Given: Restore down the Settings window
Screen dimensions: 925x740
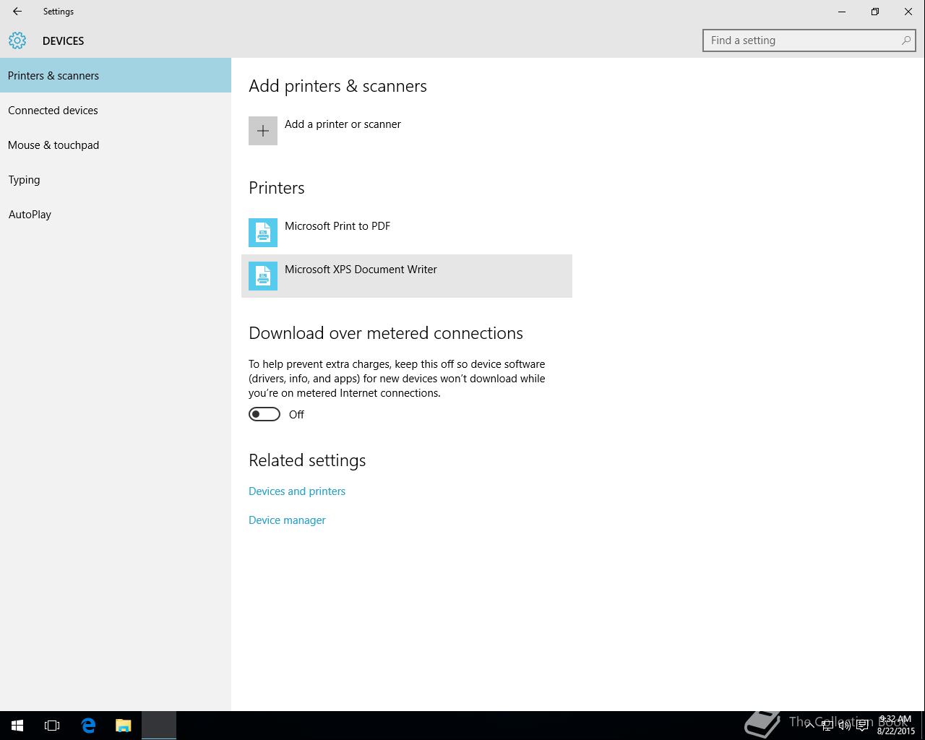Looking at the screenshot, I should coord(875,12).
